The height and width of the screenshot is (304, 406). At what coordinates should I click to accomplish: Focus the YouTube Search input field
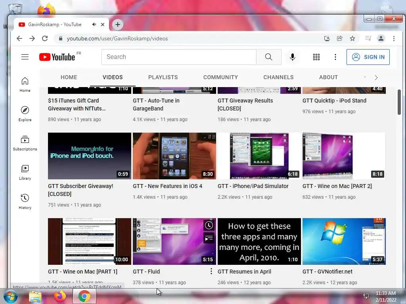click(x=179, y=57)
